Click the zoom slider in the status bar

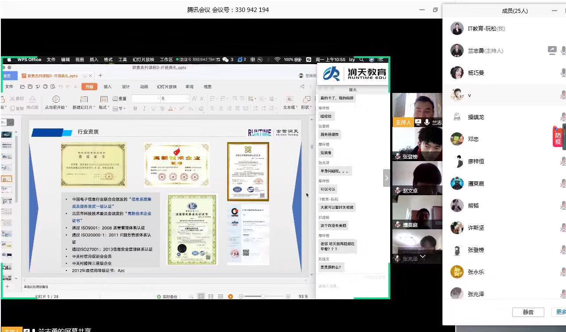coord(263,296)
